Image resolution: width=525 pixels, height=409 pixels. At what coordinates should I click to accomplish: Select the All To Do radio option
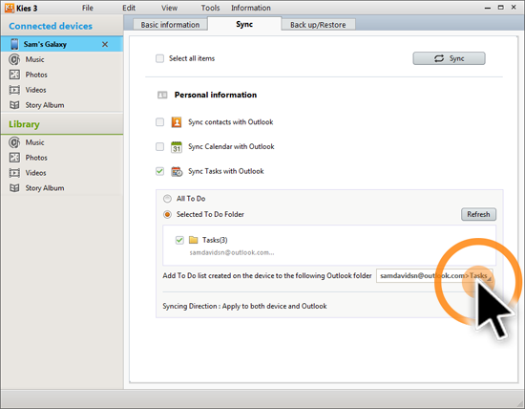tap(167, 199)
